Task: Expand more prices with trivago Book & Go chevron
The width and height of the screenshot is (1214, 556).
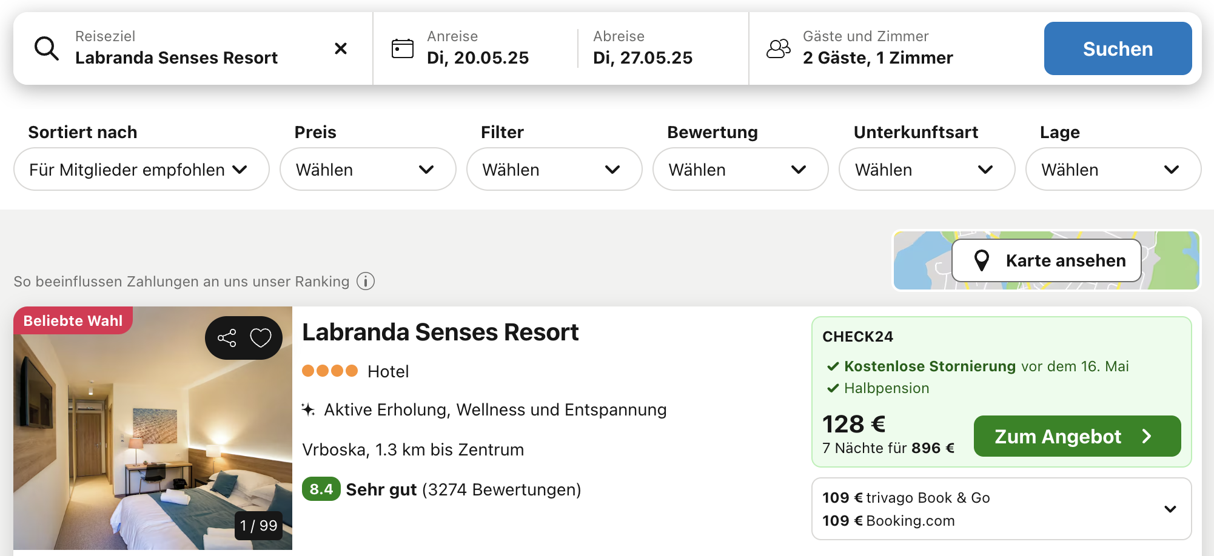Action: pos(1170,509)
